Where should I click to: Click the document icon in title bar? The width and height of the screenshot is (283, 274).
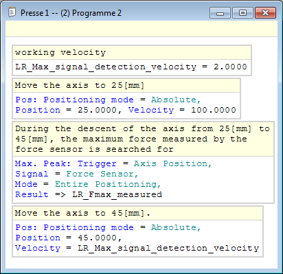(12, 12)
